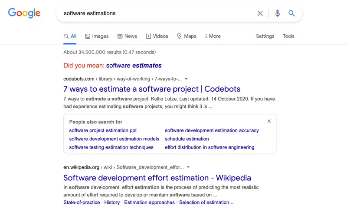The image size is (347, 209).
Task: Close the People also search for box
Action: click(269, 121)
